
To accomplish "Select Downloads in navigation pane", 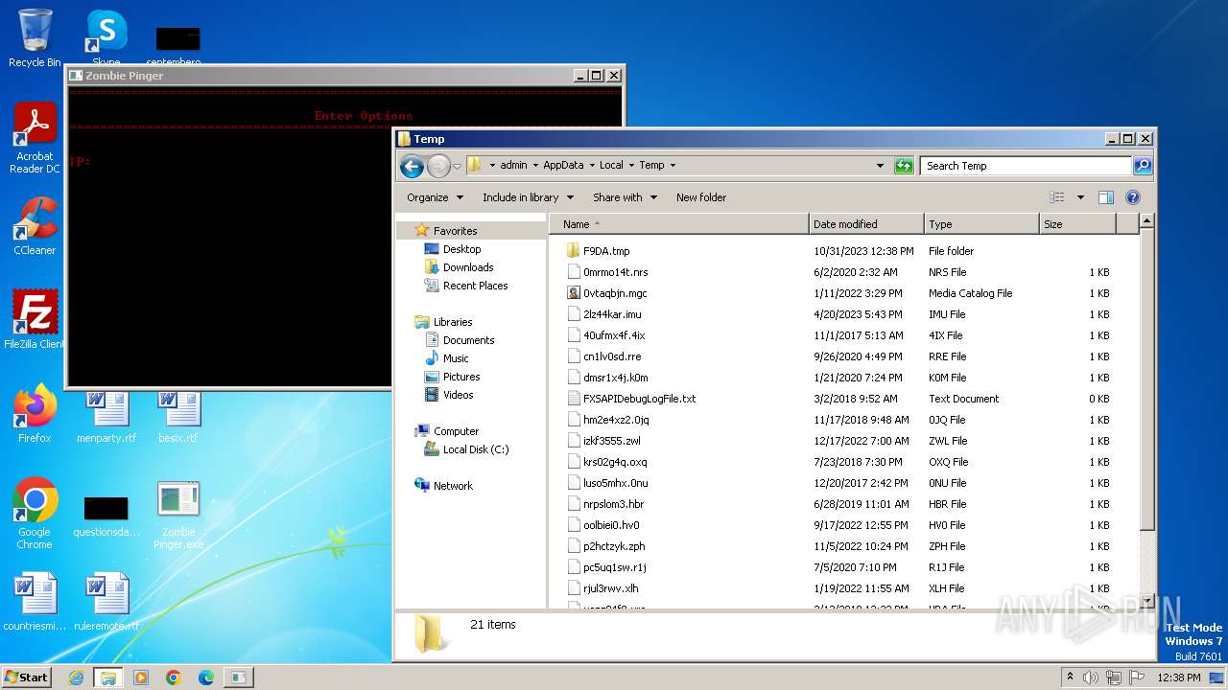I will coord(468,267).
